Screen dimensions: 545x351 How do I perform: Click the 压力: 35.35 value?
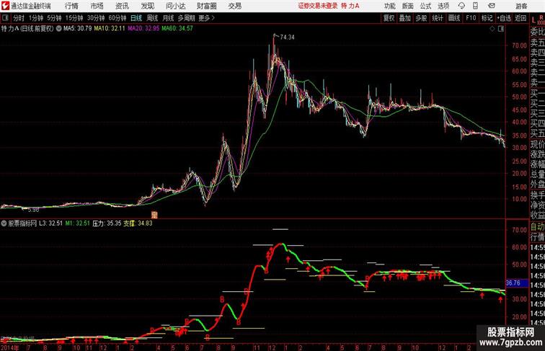point(107,223)
